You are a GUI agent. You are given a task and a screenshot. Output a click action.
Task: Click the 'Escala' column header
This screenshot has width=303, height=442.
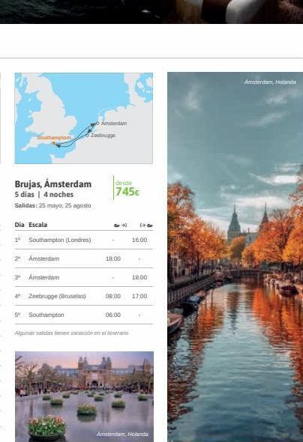(37, 225)
